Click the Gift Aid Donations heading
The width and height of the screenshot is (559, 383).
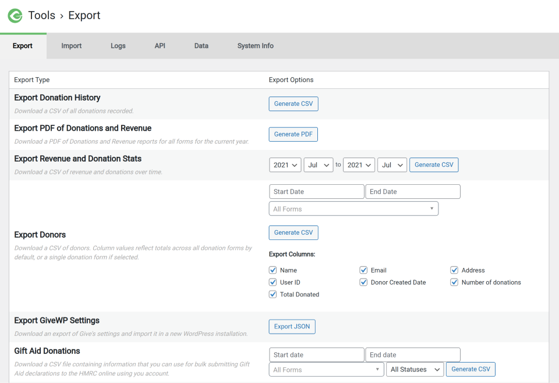pos(47,351)
